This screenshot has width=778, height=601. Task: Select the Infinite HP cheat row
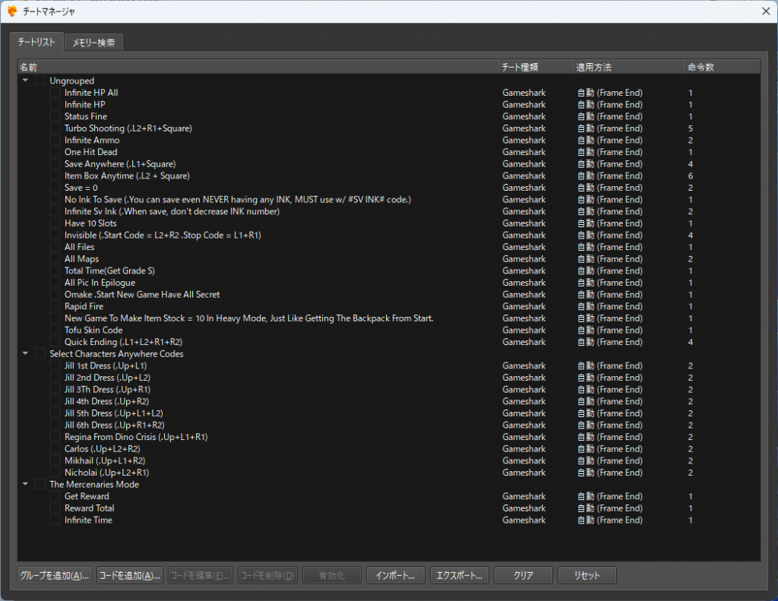[x=388, y=104]
